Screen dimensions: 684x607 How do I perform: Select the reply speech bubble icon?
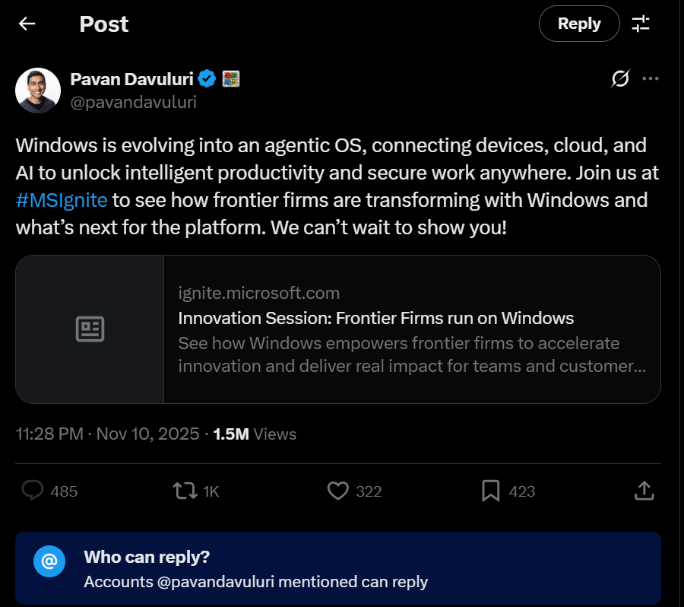tap(32, 491)
